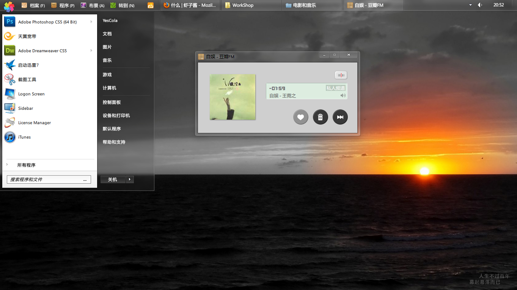This screenshot has height=290, width=517.
Task: Switch to the Mozilla Firefox taskbar window
Action: [x=190, y=5]
